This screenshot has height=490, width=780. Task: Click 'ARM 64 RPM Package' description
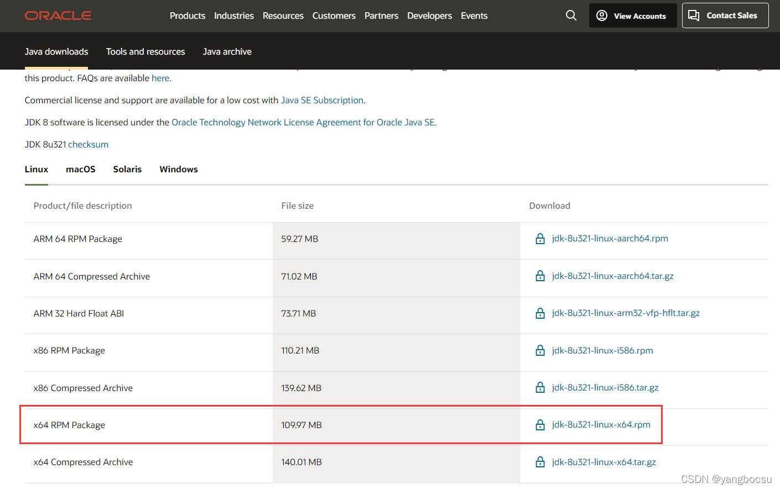click(x=78, y=239)
